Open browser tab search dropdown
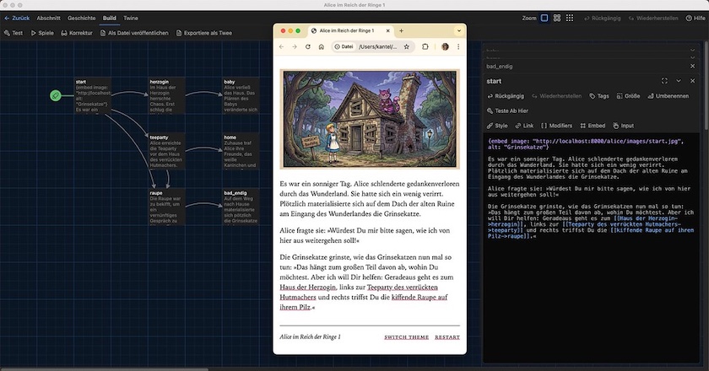The image size is (709, 371). pyautogui.click(x=458, y=30)
